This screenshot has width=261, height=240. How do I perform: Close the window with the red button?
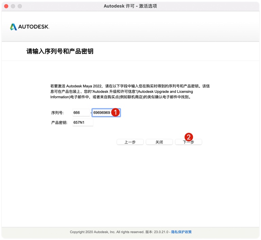point(6,6)
